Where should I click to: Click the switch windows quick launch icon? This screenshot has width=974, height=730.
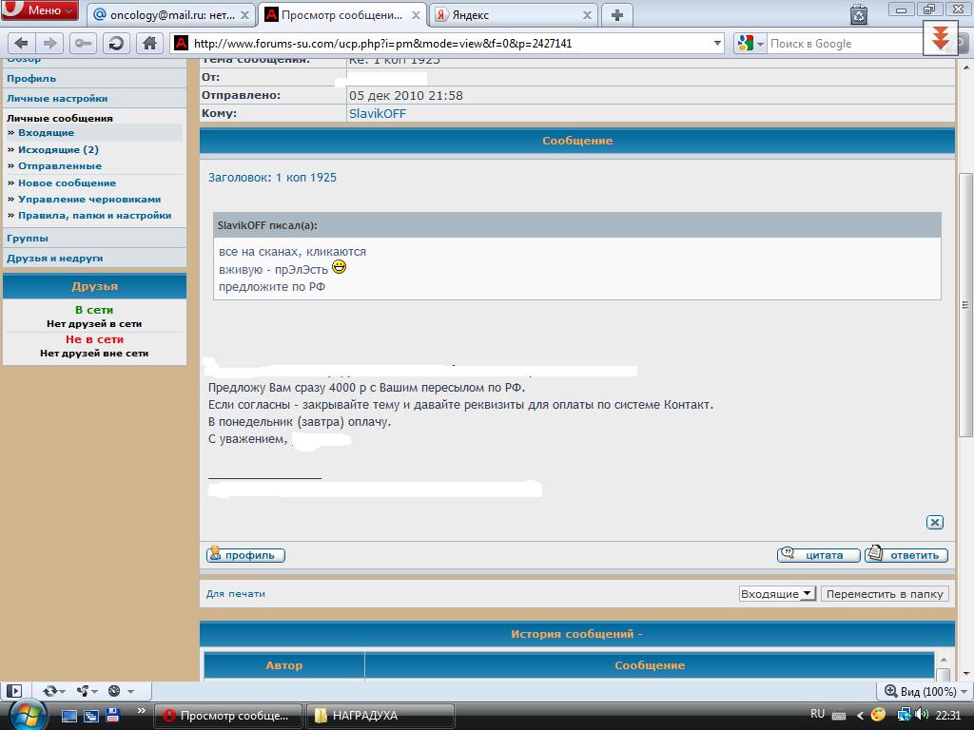(x=90, y=716)
